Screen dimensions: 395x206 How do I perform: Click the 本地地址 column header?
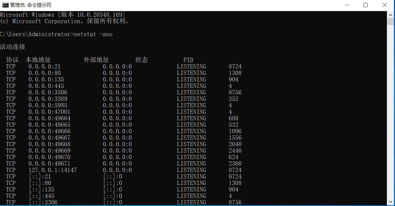coord(38,60)
